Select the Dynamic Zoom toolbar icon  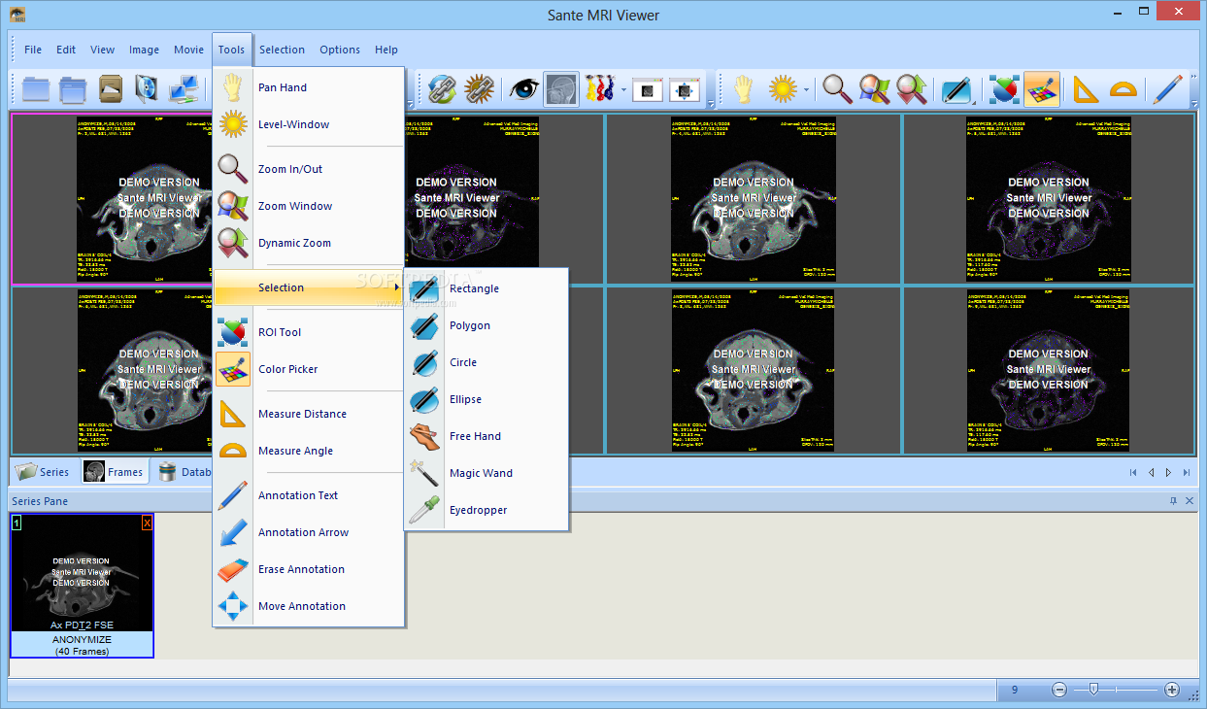point(911,89)
